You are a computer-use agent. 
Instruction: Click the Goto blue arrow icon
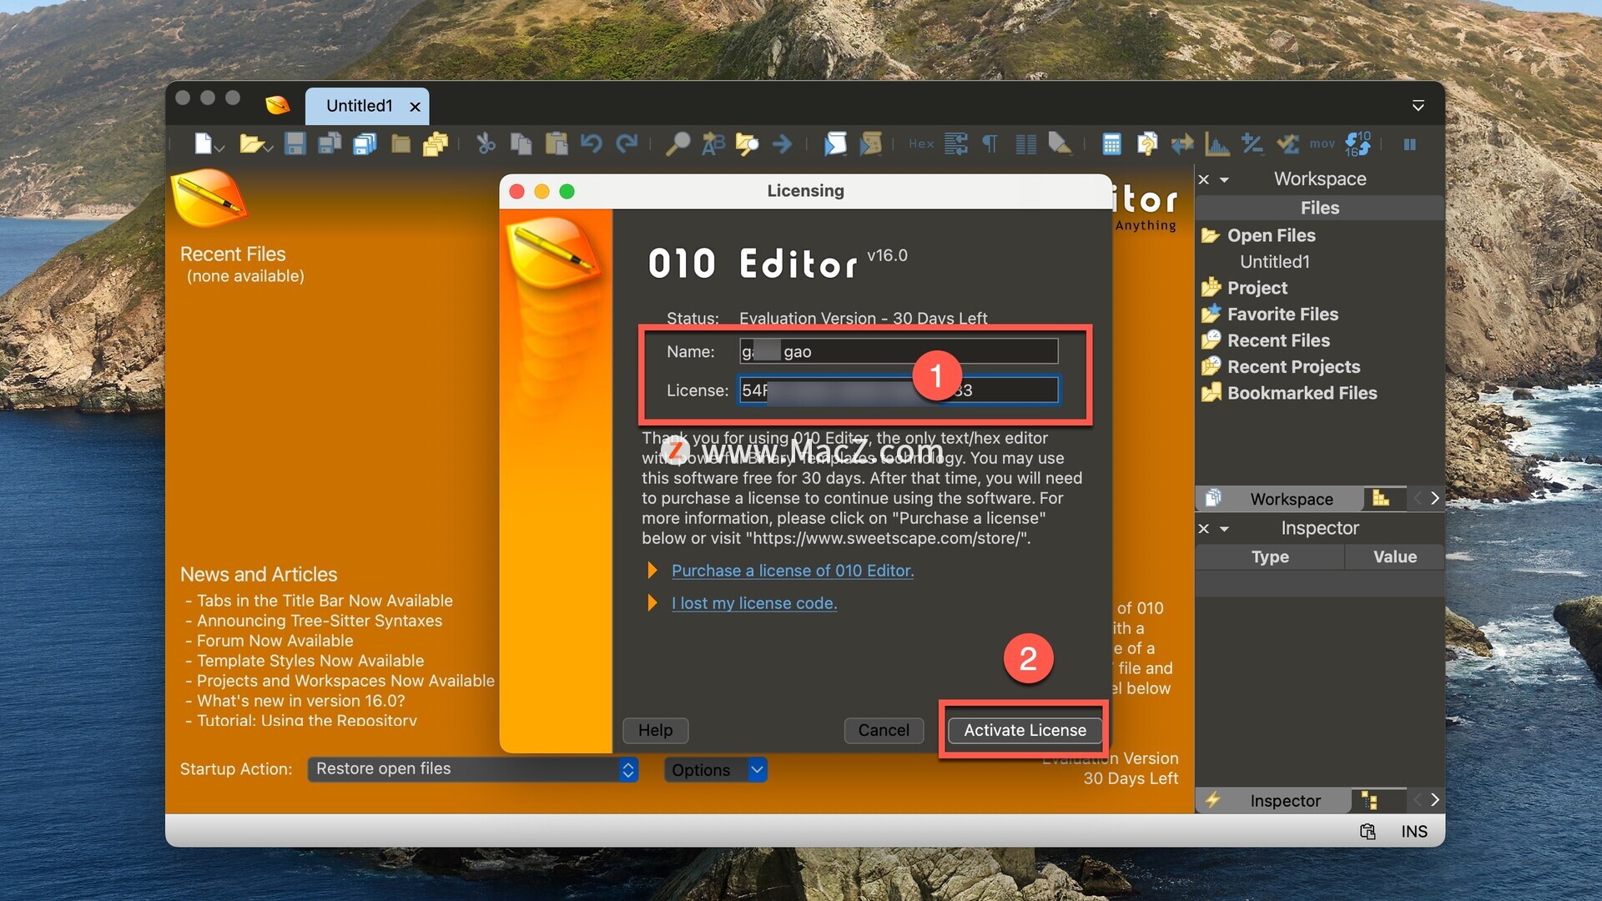[782, 143]
